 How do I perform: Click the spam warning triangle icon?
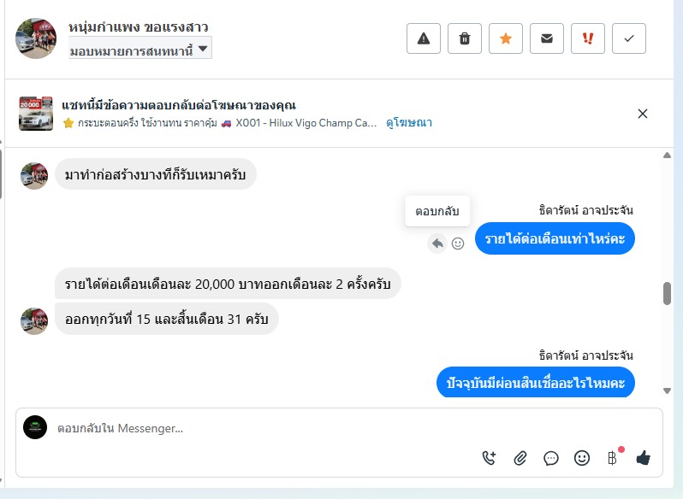click(423, 38)
